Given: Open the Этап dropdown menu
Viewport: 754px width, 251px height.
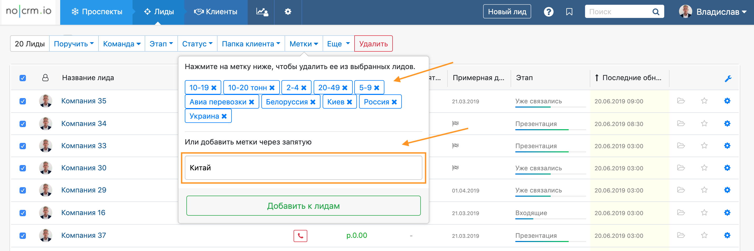Looking at the screenshot, I should tap(161, 44).
